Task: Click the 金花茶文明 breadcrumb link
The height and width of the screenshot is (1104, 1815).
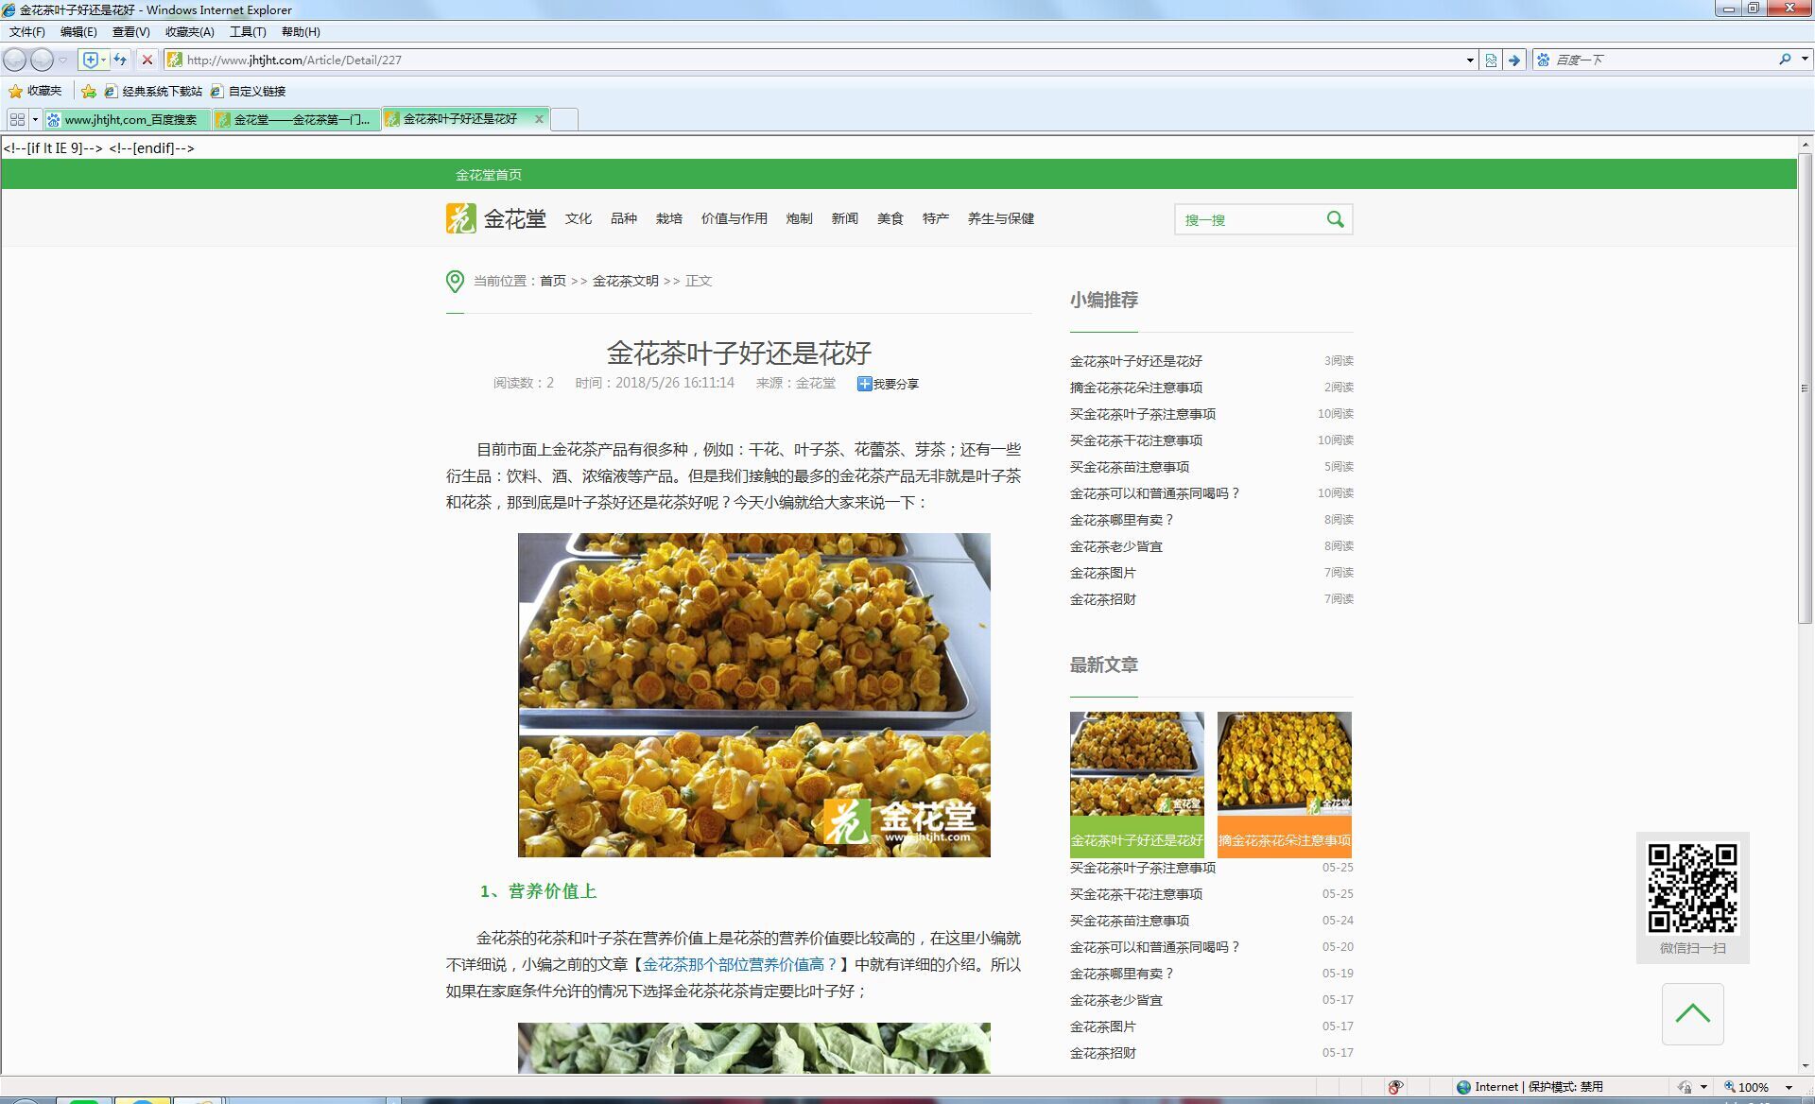Action: (x=626, y=281)
